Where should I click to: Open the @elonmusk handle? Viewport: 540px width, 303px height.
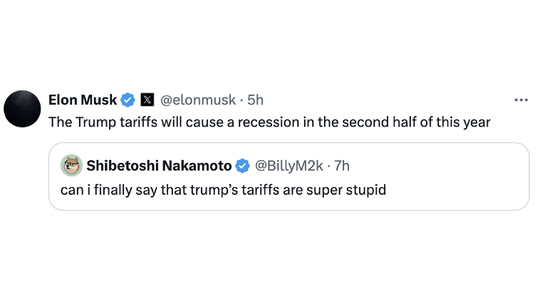tap(197, 100)
